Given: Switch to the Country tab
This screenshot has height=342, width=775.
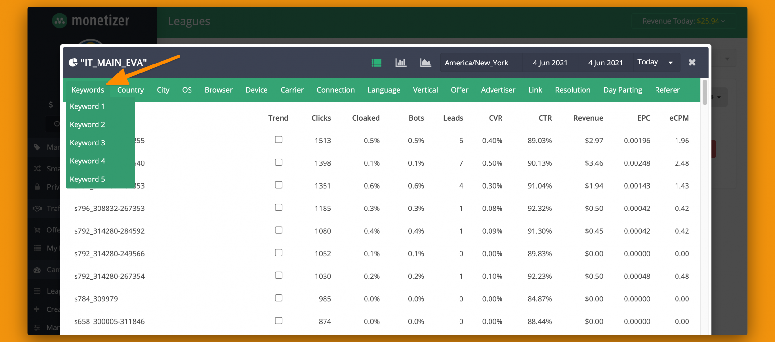Looking at the screenshot, I should 130,90.
